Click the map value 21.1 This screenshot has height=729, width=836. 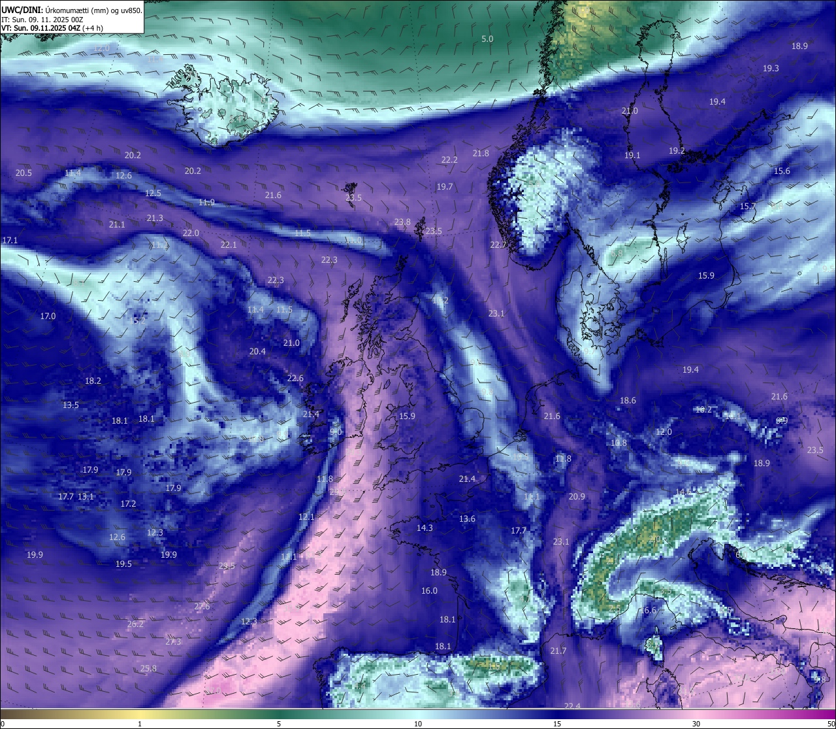click(117, 224)
